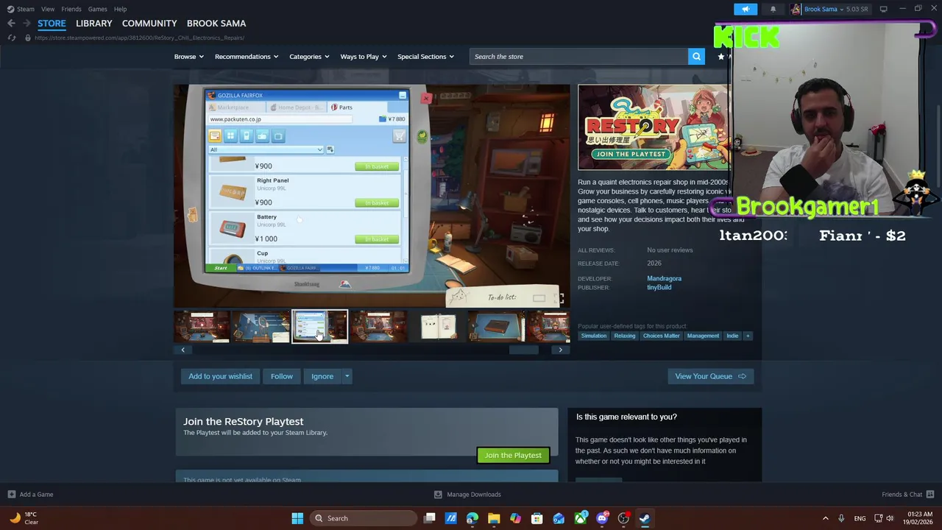The image size is (942, 530).
Task: Select the Choices Matter tag
Action: [662, 336]
